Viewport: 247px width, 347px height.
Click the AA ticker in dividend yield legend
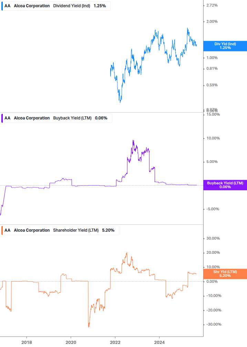point(7,6)
